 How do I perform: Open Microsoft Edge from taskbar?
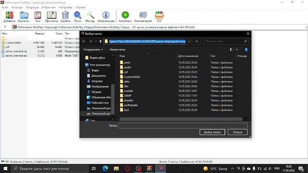point(105,169)
